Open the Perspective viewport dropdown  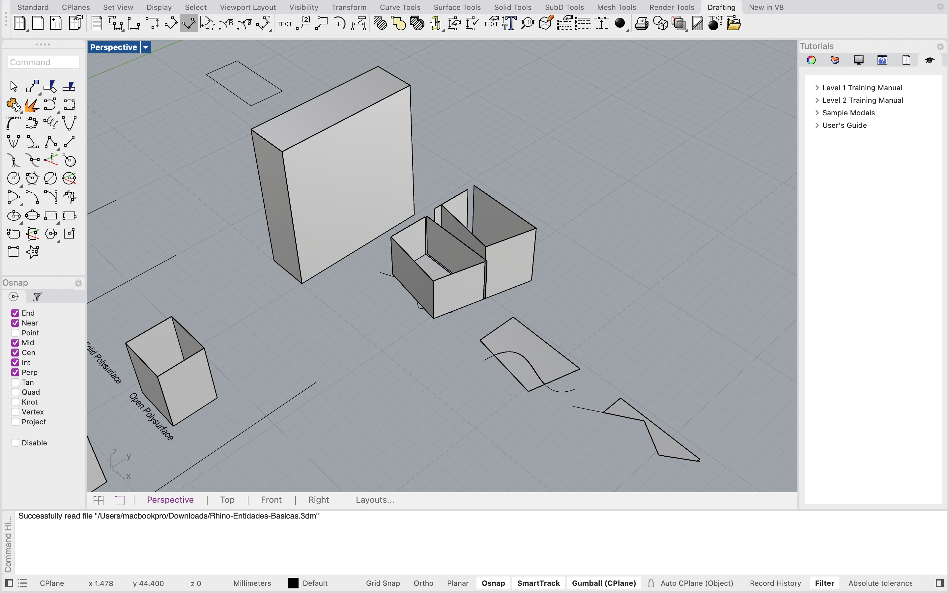point(145,47)
